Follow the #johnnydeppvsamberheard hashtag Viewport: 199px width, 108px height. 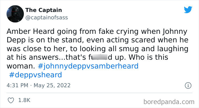(88, 66)
